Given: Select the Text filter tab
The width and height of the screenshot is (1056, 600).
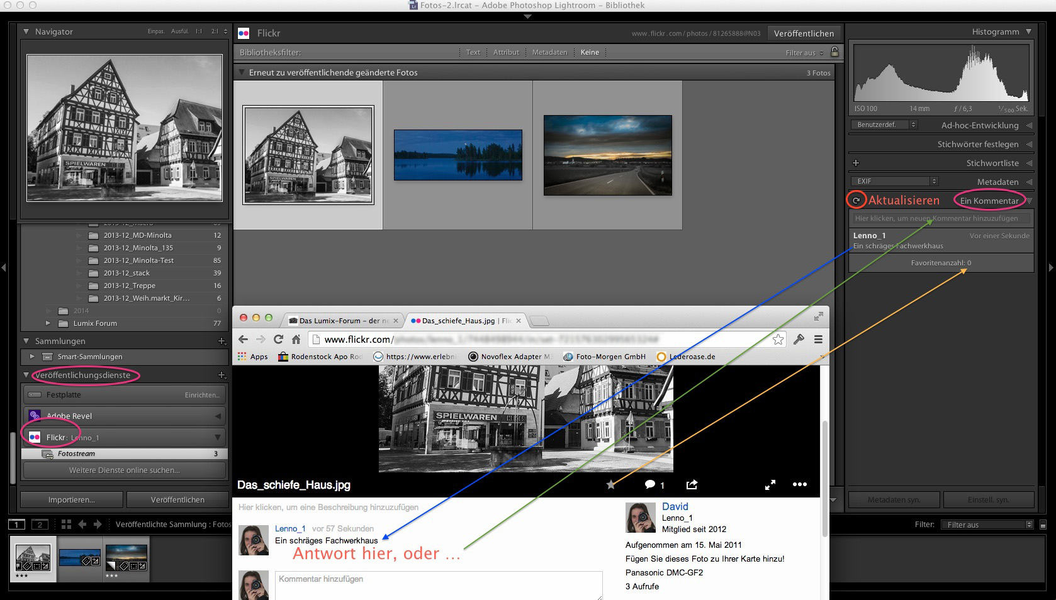Looking at the screenshot, I should coord(473,52).
